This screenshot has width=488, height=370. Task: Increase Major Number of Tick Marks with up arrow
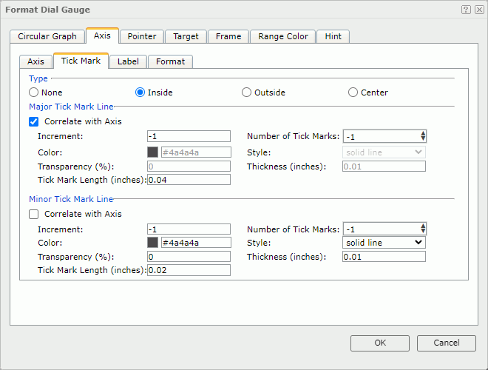423,134
